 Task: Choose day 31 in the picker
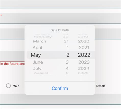pos(66,41)
